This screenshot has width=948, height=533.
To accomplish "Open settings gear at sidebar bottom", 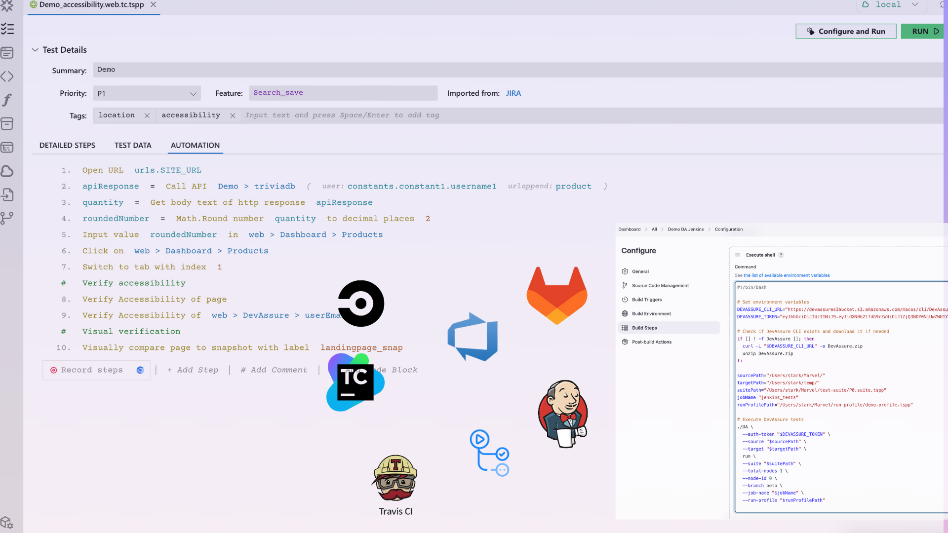I will tap(7, 523).
